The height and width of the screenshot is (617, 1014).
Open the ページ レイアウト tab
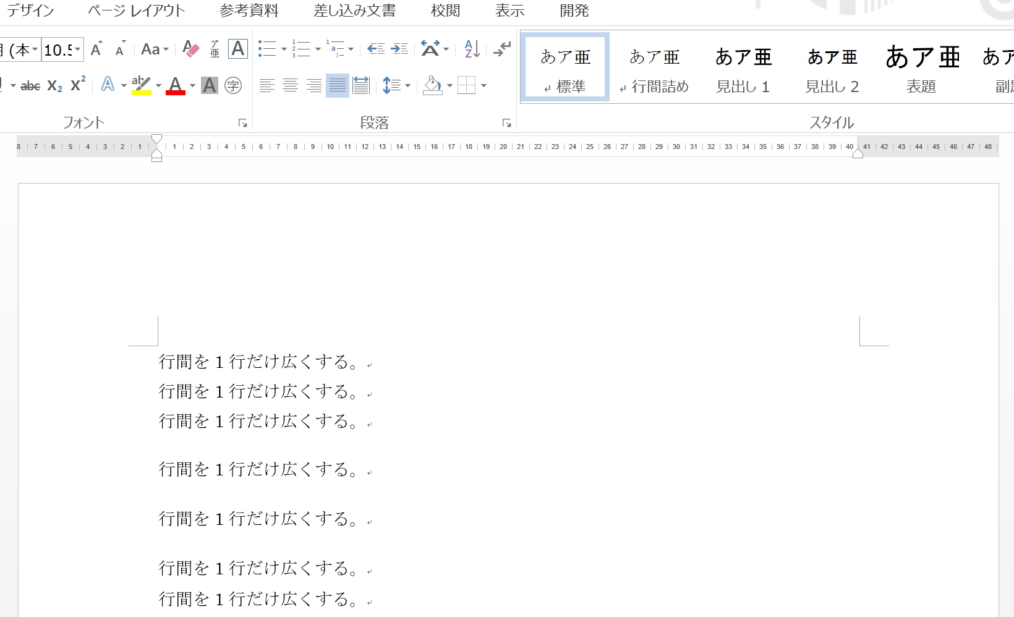pyautogui.click(x=136, y=11)
